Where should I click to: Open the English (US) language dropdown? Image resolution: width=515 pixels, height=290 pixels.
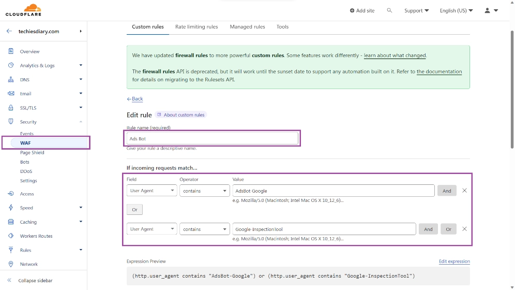(x=456, y=10)
